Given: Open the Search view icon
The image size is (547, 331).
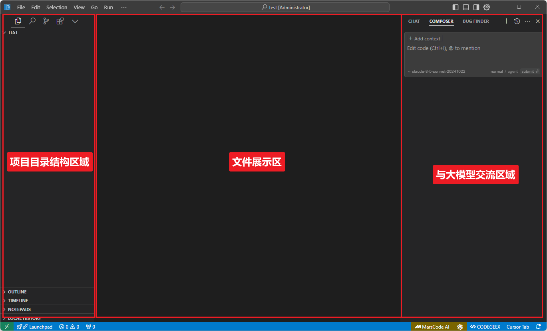Looking at the screenshot, I should (x=32, y=21).
